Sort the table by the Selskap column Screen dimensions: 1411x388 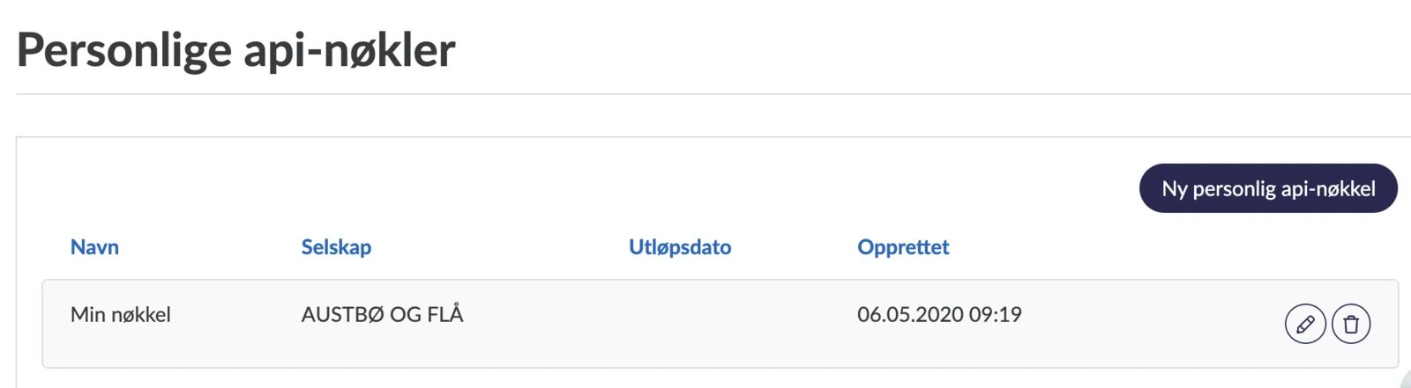pos(336,247)
